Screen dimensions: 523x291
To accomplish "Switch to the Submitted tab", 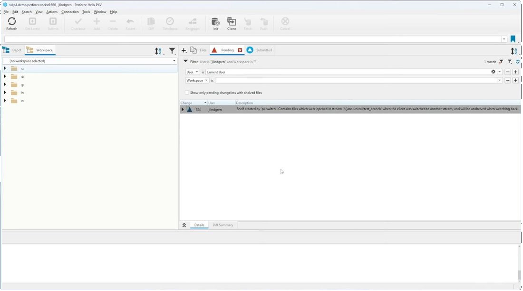I will point(261,50).
